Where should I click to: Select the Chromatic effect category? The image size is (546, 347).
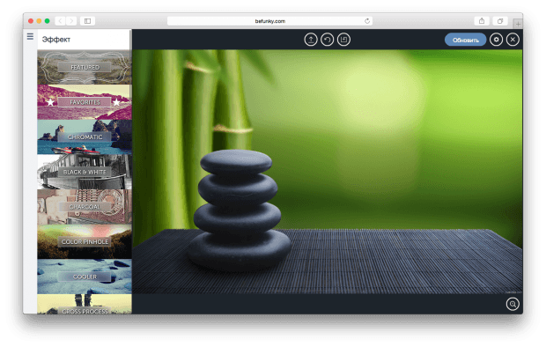pyautogui.click(x=85, y=137)
